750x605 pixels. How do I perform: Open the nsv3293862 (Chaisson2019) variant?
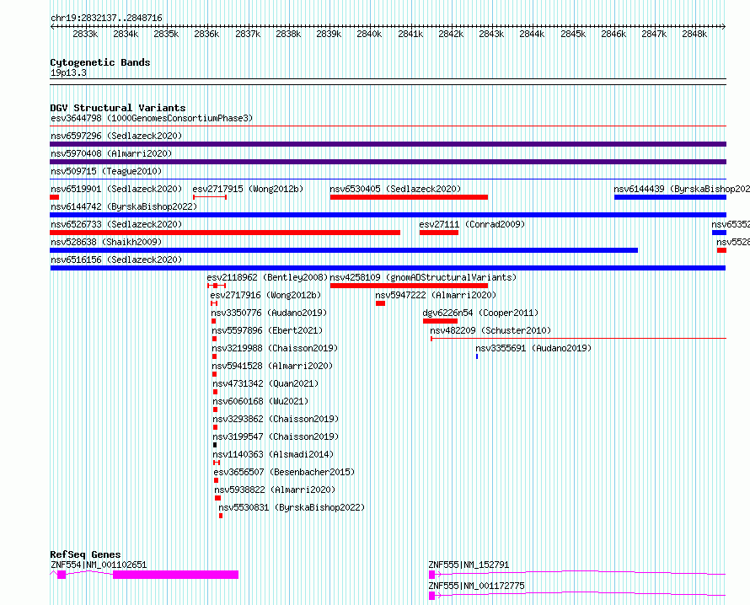[x=276, y=419]
